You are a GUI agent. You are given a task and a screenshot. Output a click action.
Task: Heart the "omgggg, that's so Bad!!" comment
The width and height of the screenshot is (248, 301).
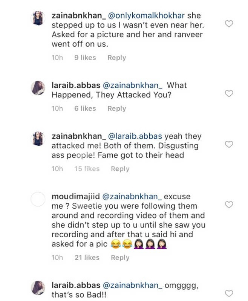pyautogui.click(x=229, y=293)
